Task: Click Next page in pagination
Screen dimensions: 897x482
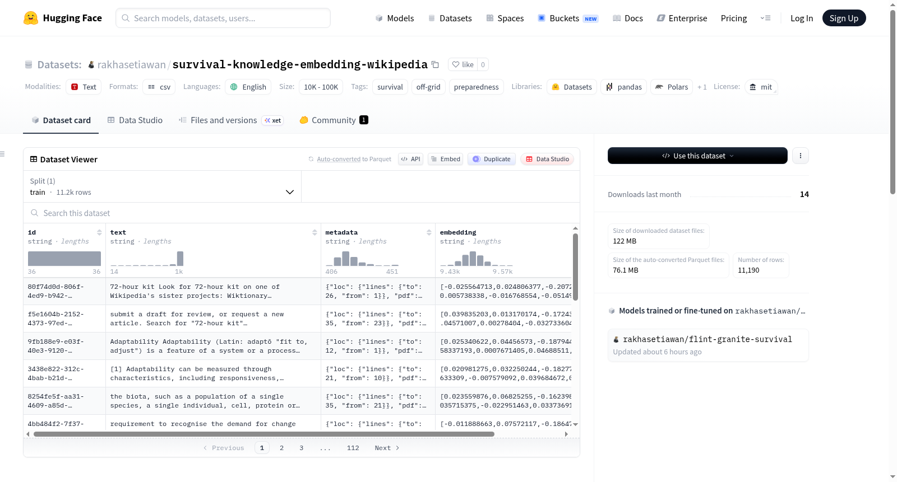Action: (387, 448)
